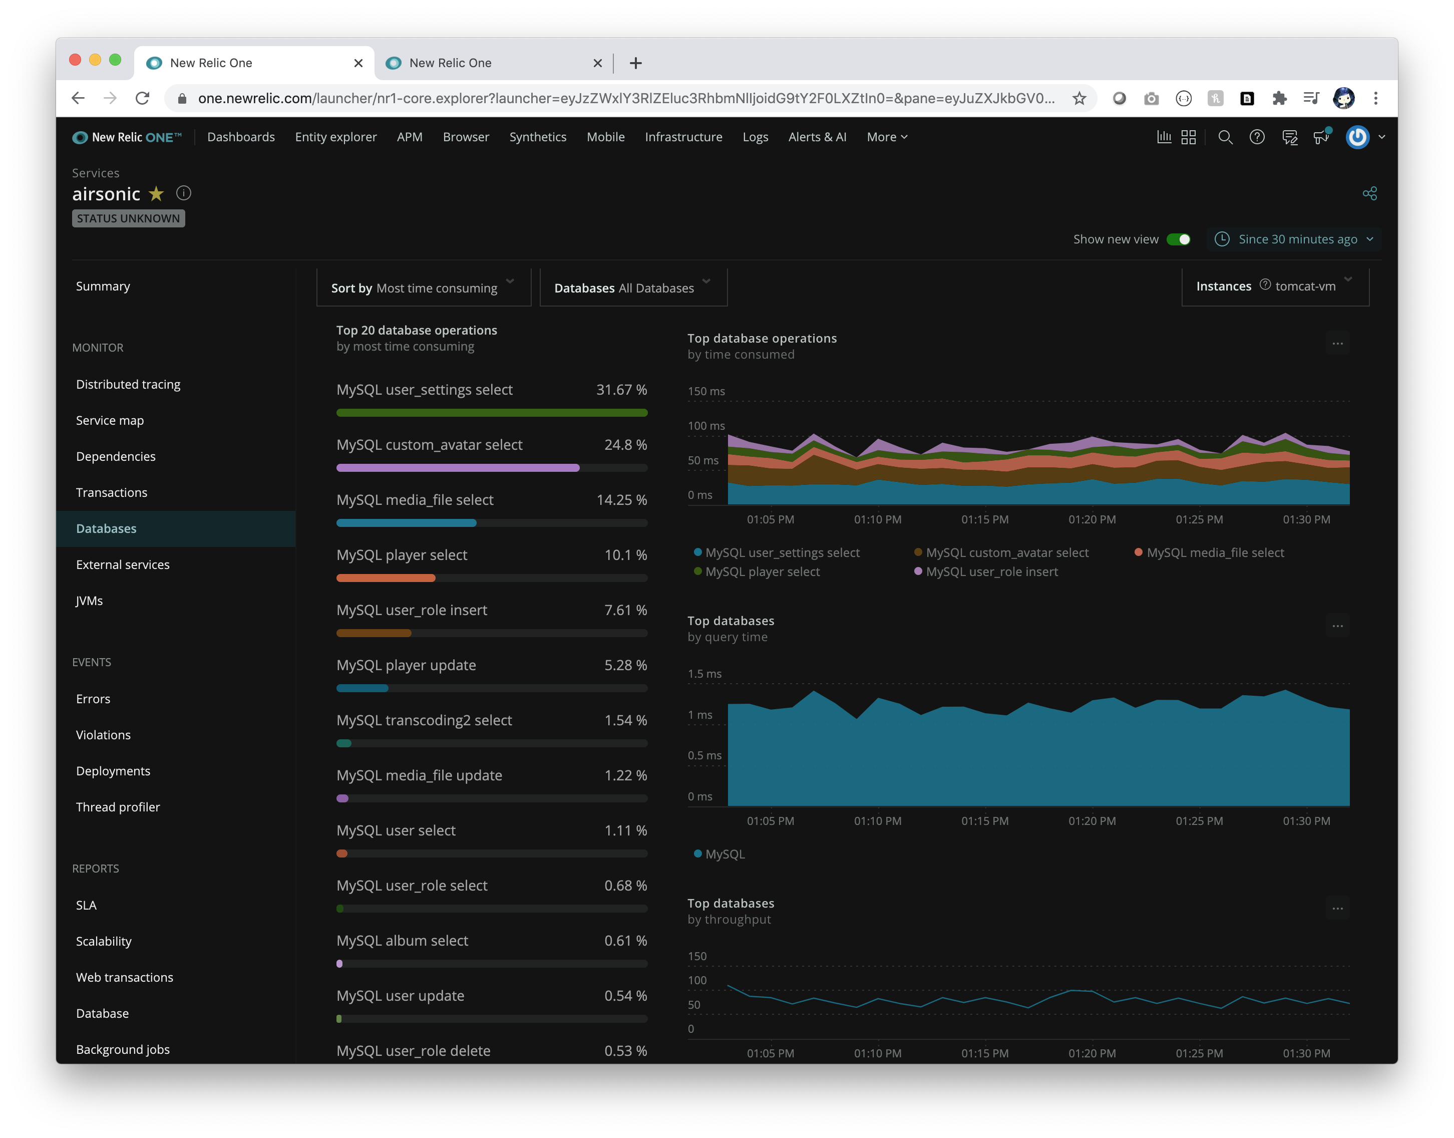Open Top databases by query time ellipsis
The image size is (1454, 1138).
(1337, 626)
